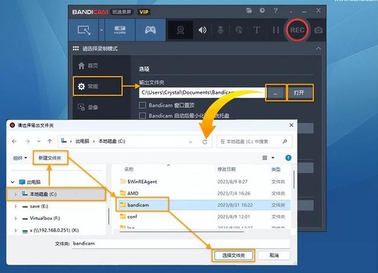The width and height of the screenshot is (378, 273).
Task: Expand the Virtualbox (F:) drive node
Action: [x=16, y=219]
